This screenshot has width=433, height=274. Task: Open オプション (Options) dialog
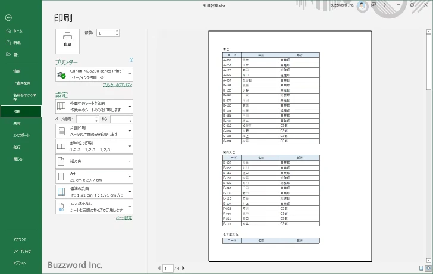pyautogui.click(x=20, y=263)
